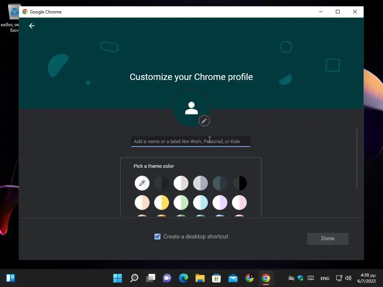Select the Recycle Bin desktop icon

[14, 18]
